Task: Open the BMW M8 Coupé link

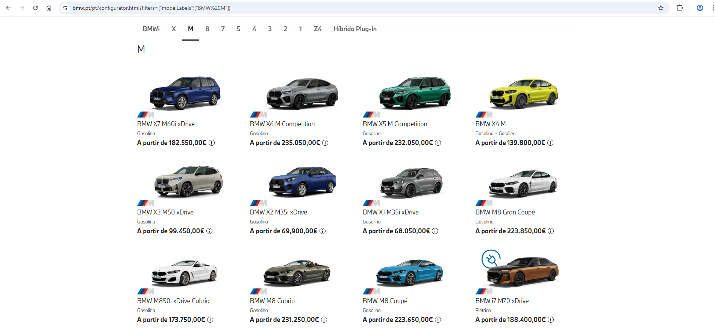Action: [x=385, y=301]
